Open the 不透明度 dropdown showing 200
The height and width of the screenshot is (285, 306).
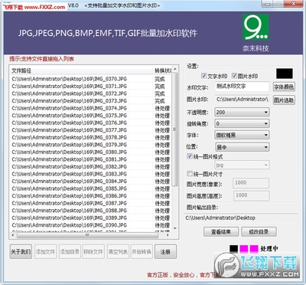point(242,112)
